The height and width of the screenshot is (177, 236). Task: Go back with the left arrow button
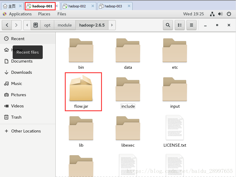7,25
